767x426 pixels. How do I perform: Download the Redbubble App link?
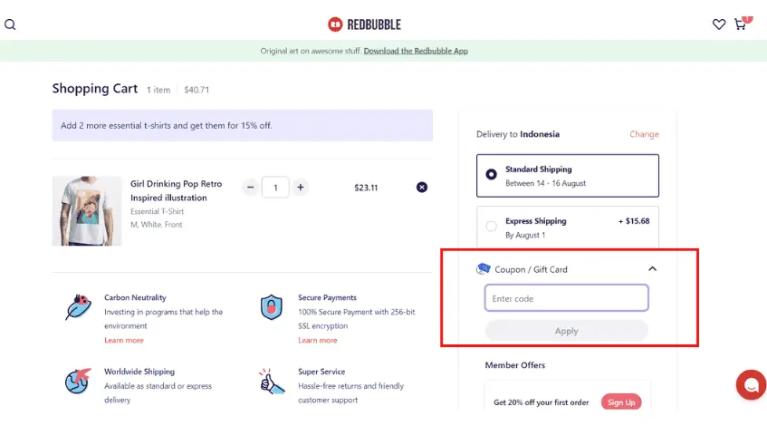tap(416, 51)
